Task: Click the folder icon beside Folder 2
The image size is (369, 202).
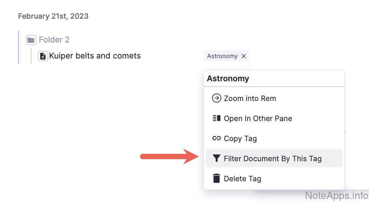Action: (31, 40)
